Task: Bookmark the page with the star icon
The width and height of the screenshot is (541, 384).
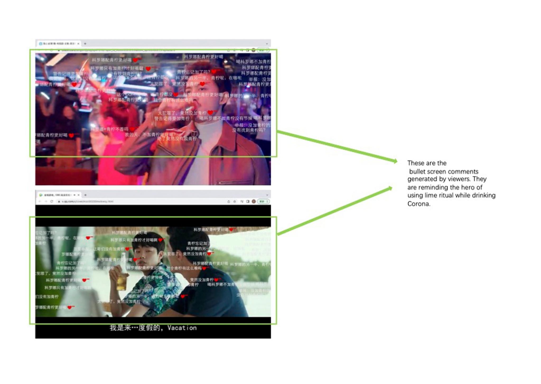Action: (x=235, y=202)
